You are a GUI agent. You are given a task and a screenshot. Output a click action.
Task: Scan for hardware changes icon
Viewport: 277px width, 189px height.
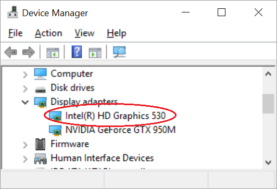[119, 52]
